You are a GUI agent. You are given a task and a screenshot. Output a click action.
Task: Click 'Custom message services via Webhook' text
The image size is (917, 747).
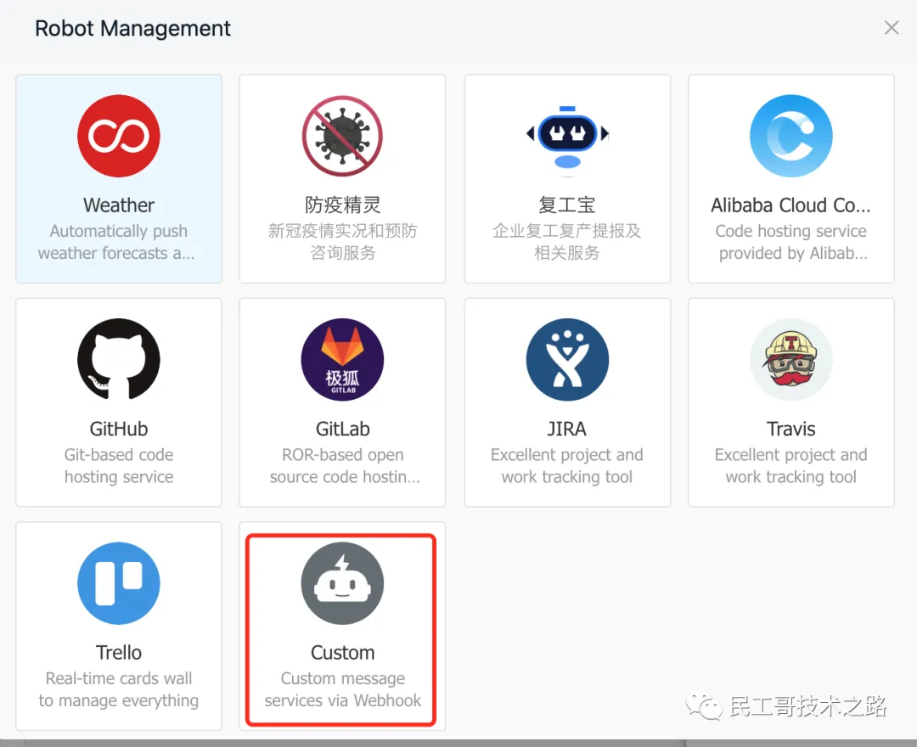[343, 690]
